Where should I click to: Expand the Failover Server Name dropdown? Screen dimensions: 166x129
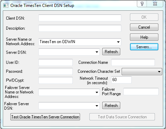pyautogui.click(x=97, y=92)
